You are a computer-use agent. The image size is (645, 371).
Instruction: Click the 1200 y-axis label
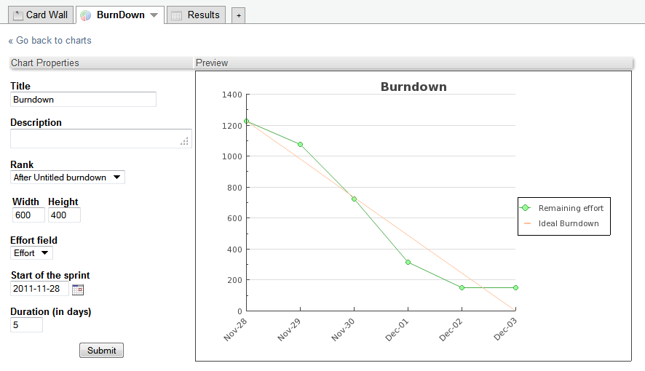232,126
